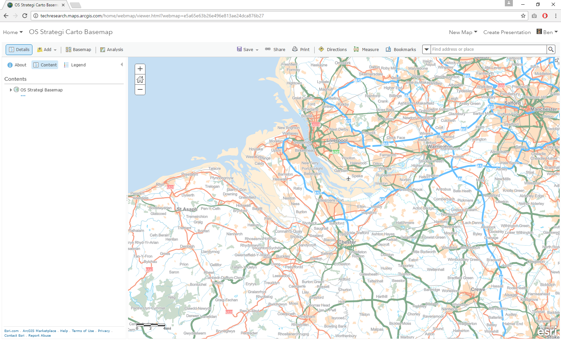Close the OS Strategi Carto browser tab

click(x=63, y=5)
